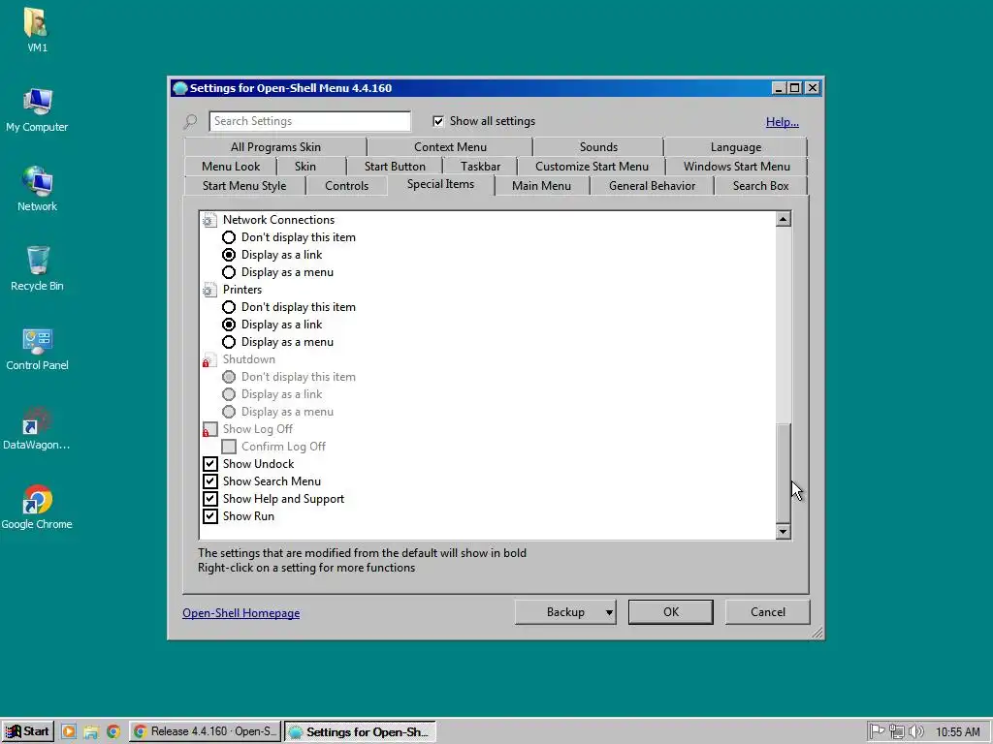The image size is (993, 744).
Task: Open the Windows Start Menu tab
Action: pos(737,167)
